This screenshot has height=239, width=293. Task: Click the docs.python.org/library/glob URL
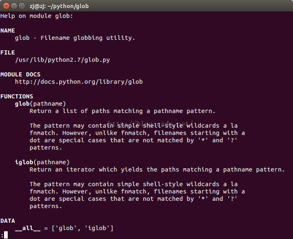79,82
